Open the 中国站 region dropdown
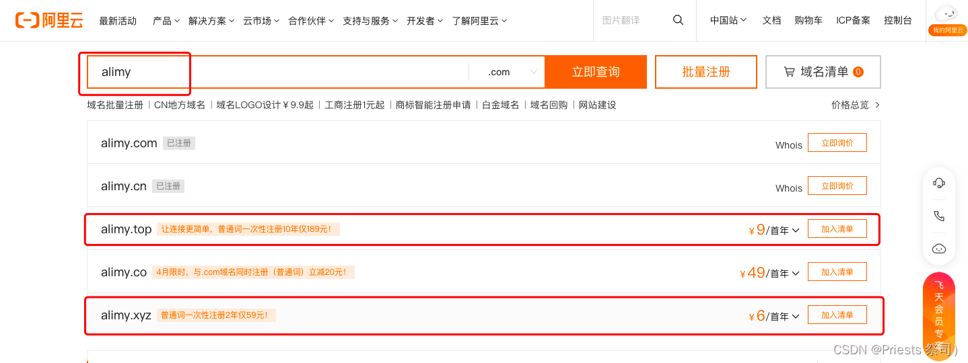 pos(728,20)
